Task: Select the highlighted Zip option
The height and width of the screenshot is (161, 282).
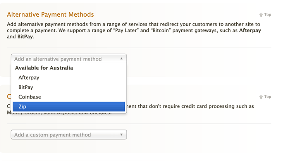Action: pos(69,107)
